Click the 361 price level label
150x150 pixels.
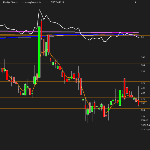pos(143,110)
